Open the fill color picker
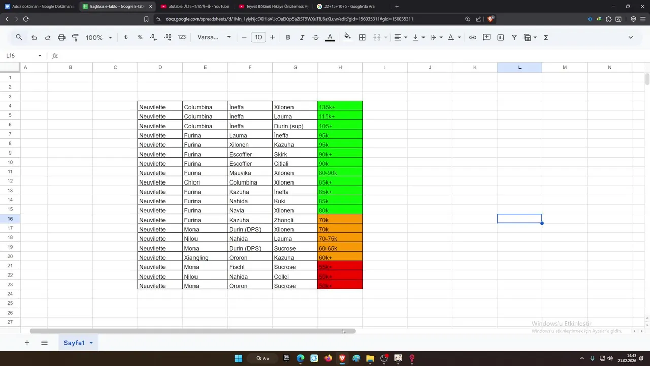Image resolution: width=650 pixels, height=366 pixels. click(x=347, y=37)
